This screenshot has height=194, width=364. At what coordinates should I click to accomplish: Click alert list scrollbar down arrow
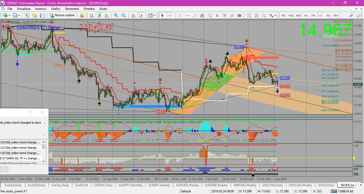tap(43, 161)
